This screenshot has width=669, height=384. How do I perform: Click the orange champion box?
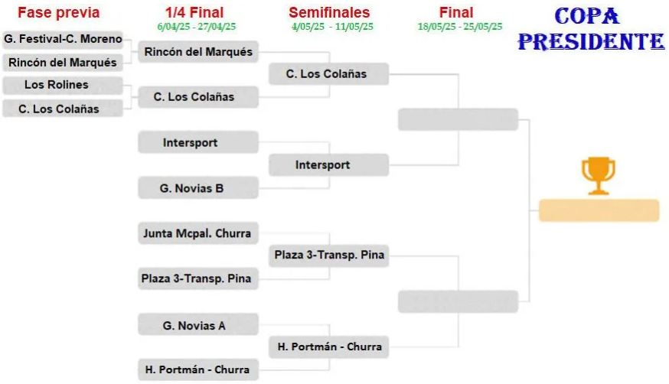click(x=599, y=210)
